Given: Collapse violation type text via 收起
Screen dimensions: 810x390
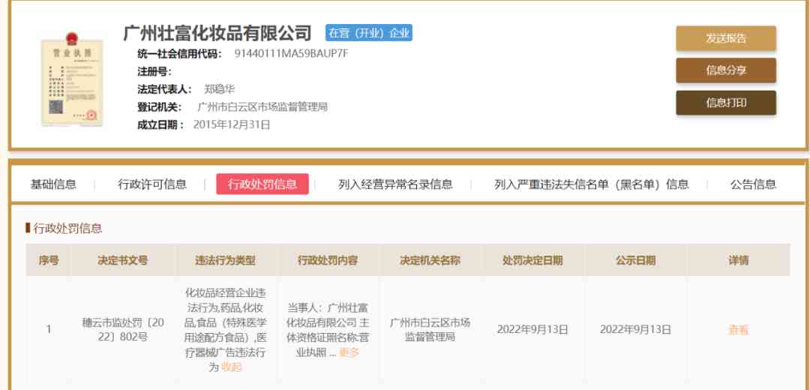Looking at the screenshot, I should [x=232, y=367].
